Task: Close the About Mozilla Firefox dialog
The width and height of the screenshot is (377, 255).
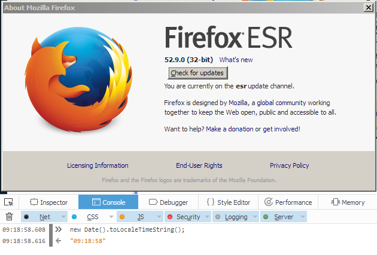Action: coord(369,8)
